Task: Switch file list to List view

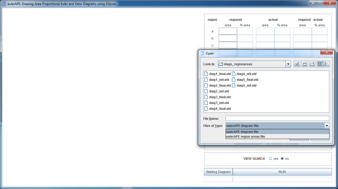Action: coord(320,64)
